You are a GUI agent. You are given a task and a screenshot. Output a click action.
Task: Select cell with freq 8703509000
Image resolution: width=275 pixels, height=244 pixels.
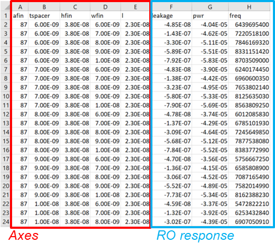[249, 60]
